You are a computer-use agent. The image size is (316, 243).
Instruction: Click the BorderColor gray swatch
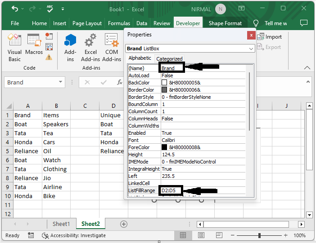tap(164, 90)
